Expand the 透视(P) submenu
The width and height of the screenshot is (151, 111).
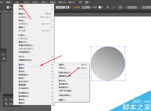click(34, 78)
